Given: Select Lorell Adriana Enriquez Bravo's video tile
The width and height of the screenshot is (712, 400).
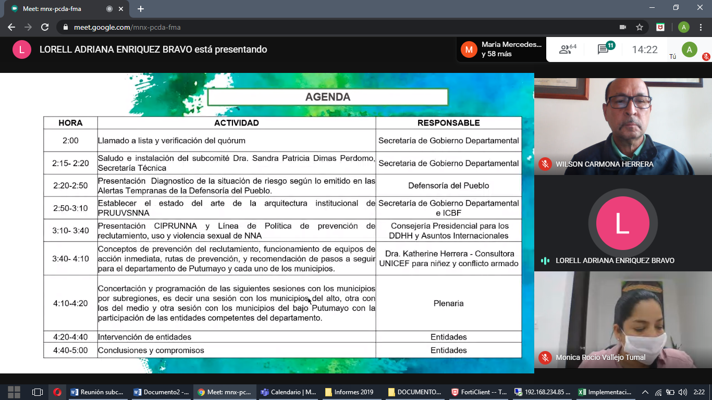Looking at the screenshot, I should [x=623, y=223].
